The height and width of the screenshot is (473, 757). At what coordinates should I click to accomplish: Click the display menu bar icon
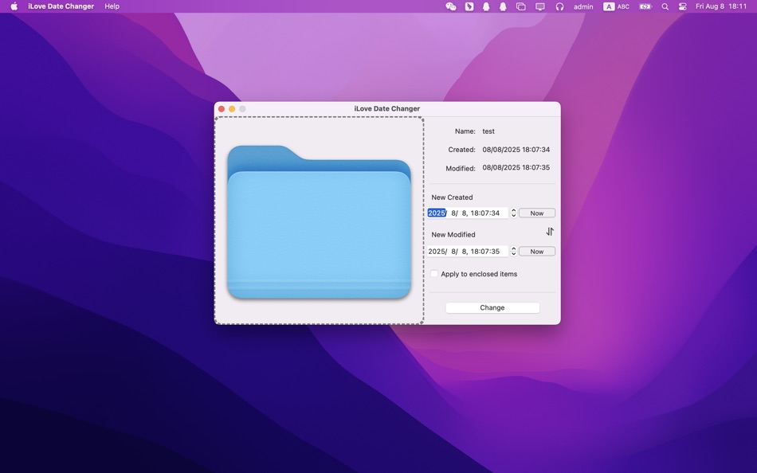pos(539,6)
